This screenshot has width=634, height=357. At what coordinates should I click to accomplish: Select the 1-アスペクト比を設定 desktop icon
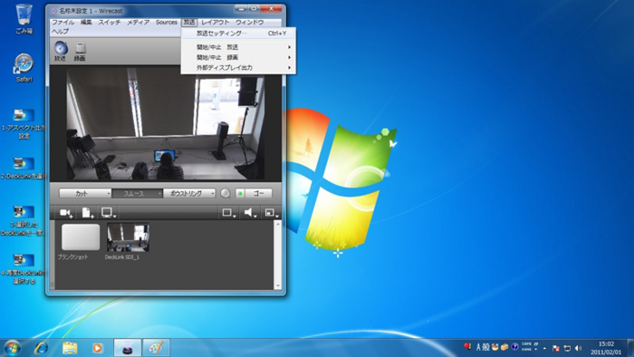(24, 124)
